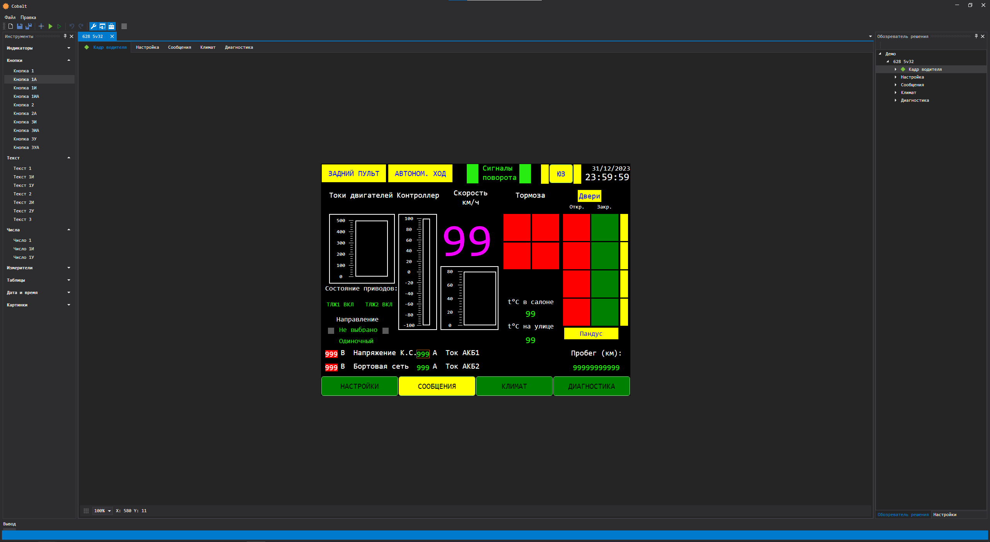Toggle the wrench settings panel button
The image size is (990, 542).
pyautogui.click(x=93, y=26)
